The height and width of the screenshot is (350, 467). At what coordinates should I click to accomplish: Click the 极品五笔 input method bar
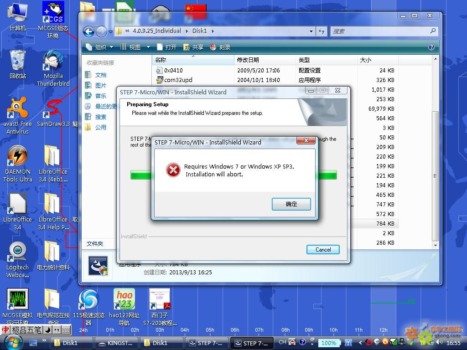tap(36, 330)
